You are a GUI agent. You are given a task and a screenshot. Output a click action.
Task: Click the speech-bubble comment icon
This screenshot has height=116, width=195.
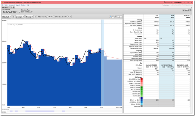pyautogui.click(x=190, y=10)
